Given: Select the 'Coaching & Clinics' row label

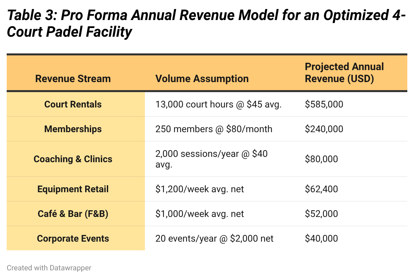Looking at the screenshot, I should tap(73, 159).
